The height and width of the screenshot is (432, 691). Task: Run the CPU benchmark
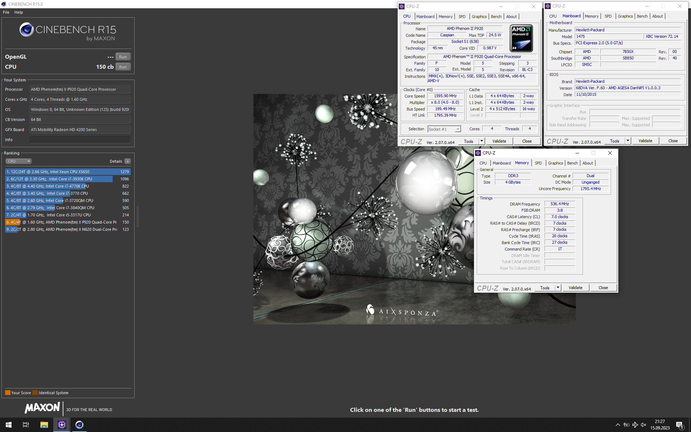pos(123,67)
